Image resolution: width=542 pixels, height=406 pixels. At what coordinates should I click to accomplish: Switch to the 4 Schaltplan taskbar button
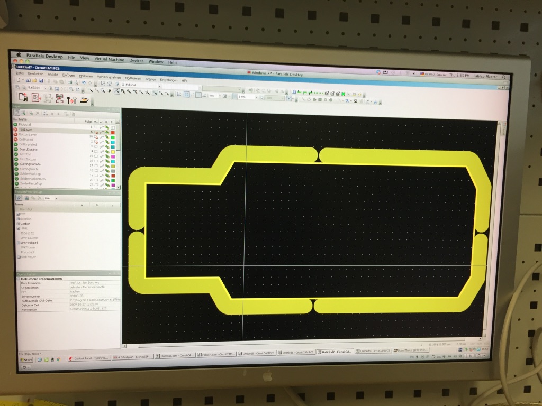[x=132, y=357]
